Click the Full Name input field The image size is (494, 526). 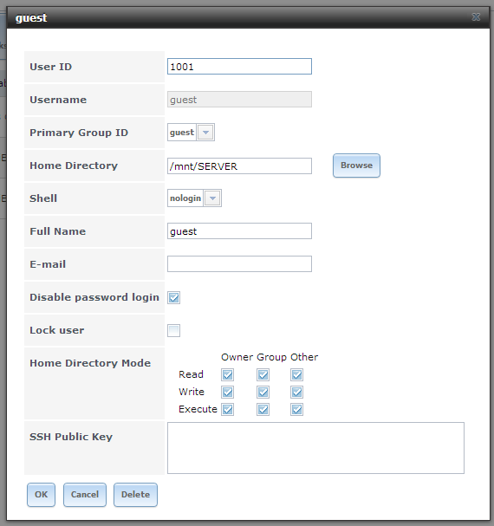[x=239, y=231]
